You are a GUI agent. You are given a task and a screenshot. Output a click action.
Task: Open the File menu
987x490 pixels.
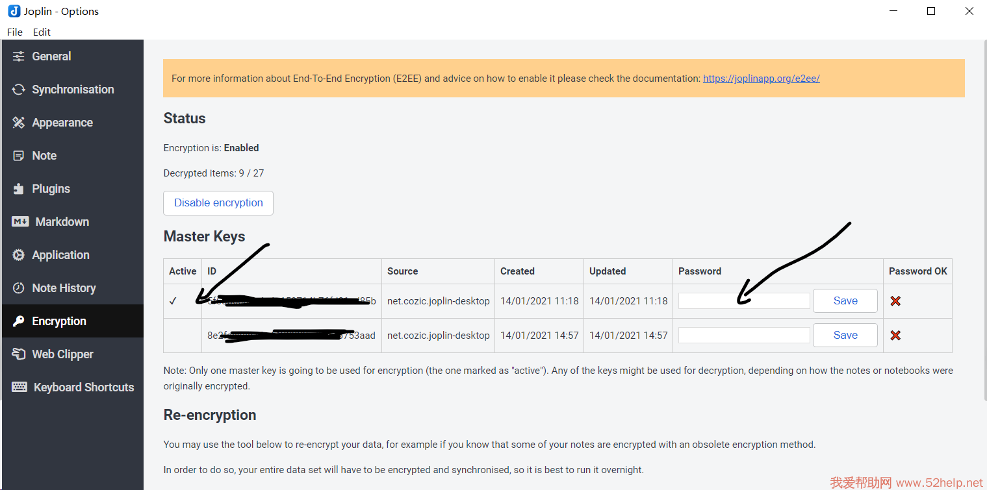pyautogui.click(x=15, y=32)
